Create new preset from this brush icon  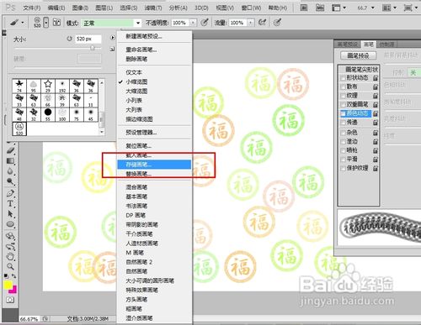[112, 50]
